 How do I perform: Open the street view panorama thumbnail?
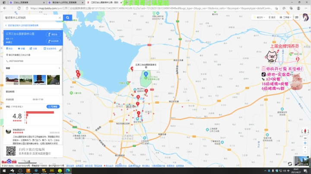[301, 161]
